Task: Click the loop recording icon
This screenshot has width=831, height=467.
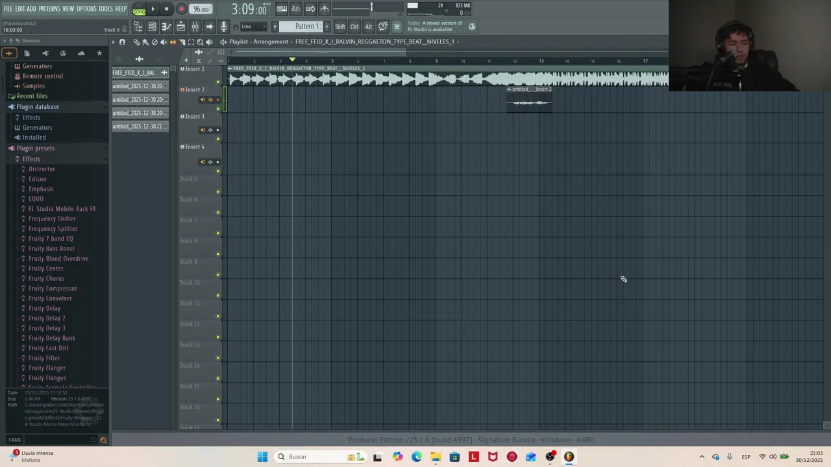Action: (310, 9)
